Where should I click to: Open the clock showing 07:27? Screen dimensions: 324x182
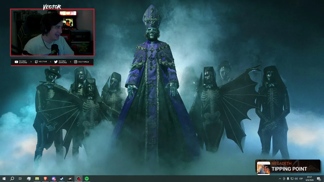coord(310,179)
